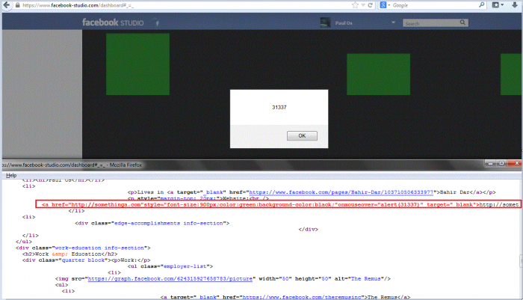
Task: Open the facebook.com/theremusinc link in source
Action: pyautogui.click(x=302, y=297)
